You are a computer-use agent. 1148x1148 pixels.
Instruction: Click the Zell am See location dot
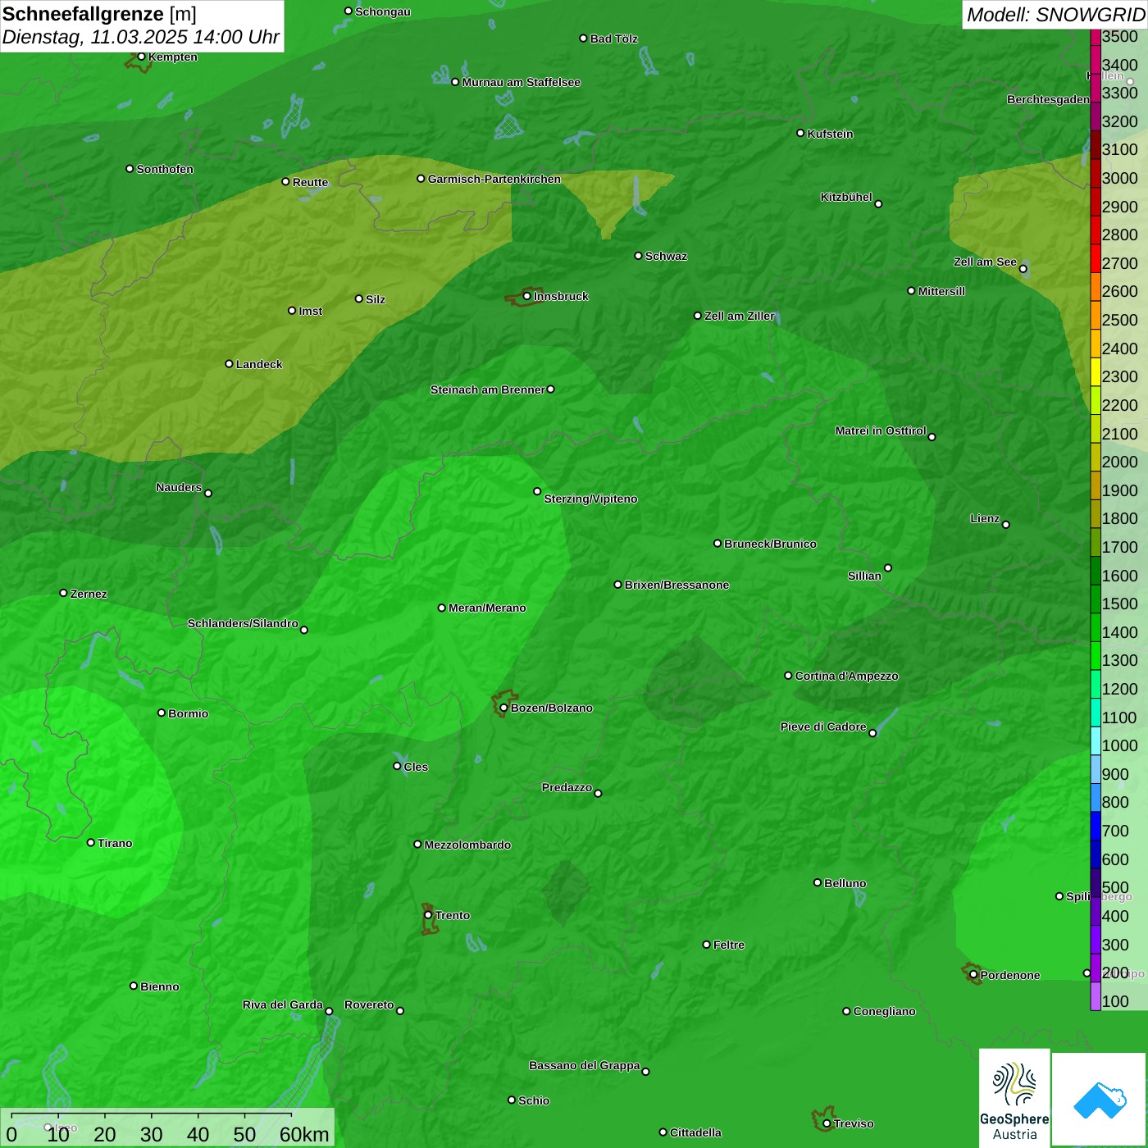1023,269
